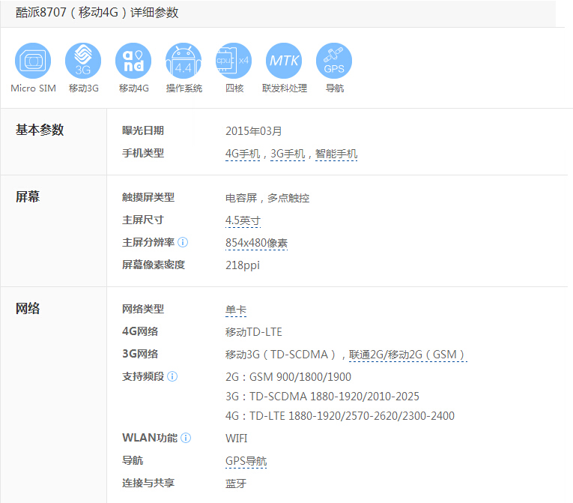The image size is (573, 503).
Task: Click the 移动4G network icon
Action: (133, 61)
